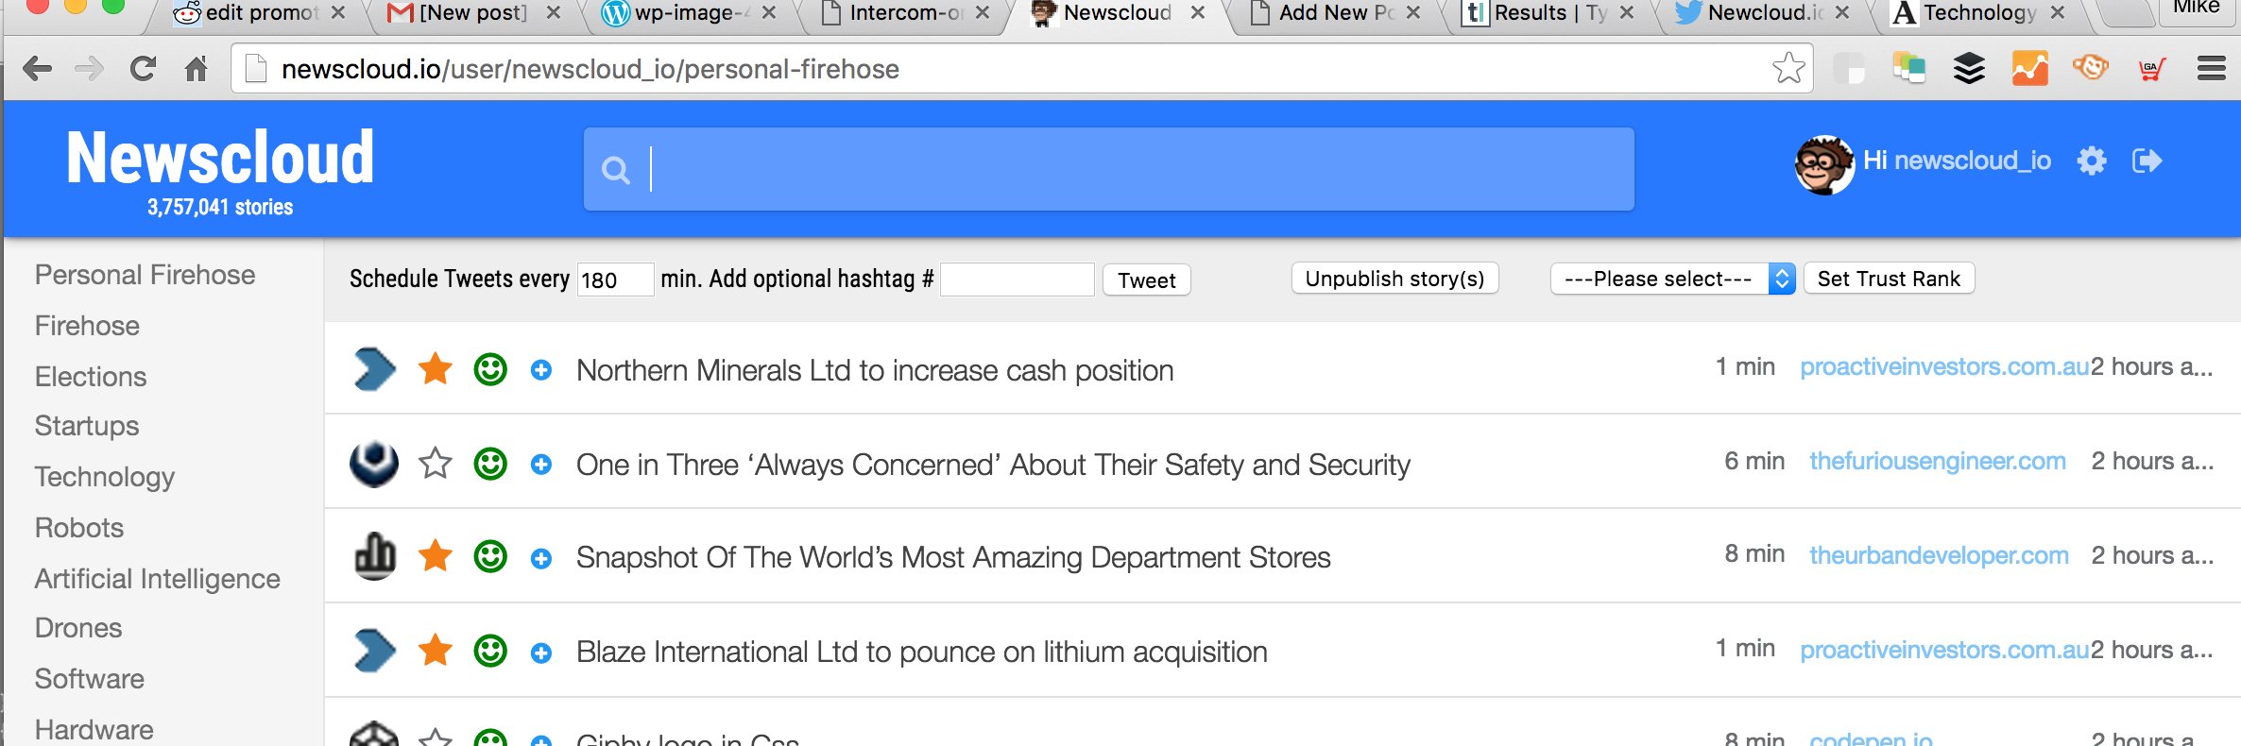Viewport: 2241px width, 746px height.
Task: Click the optional hashtag input field
Action: [1017, 280]
